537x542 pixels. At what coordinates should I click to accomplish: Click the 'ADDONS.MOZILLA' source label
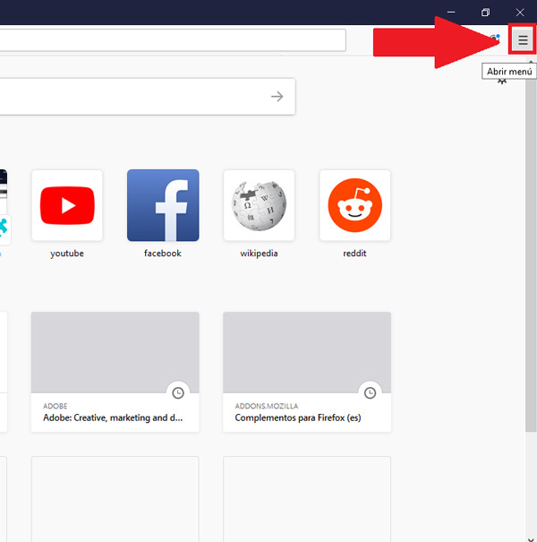266,406
